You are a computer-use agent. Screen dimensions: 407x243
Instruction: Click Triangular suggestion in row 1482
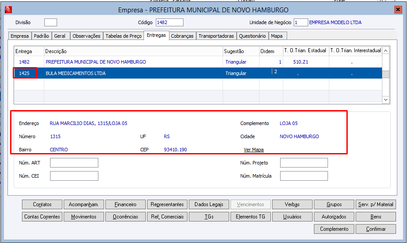[236, 62]
